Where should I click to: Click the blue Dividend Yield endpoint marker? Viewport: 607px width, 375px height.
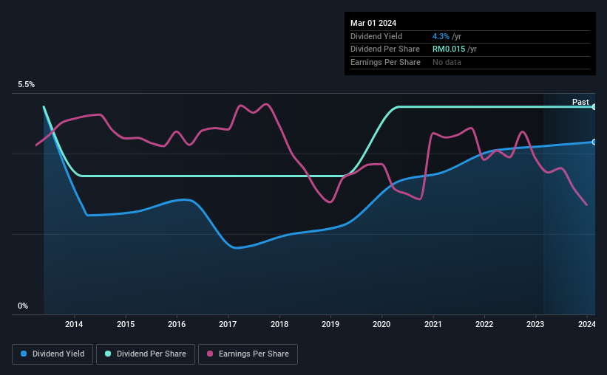(594, 142)
